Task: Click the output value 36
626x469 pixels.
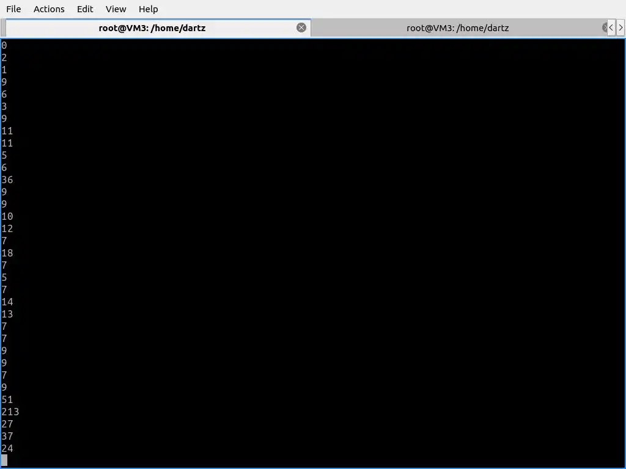Action: [x=7, y=180]
